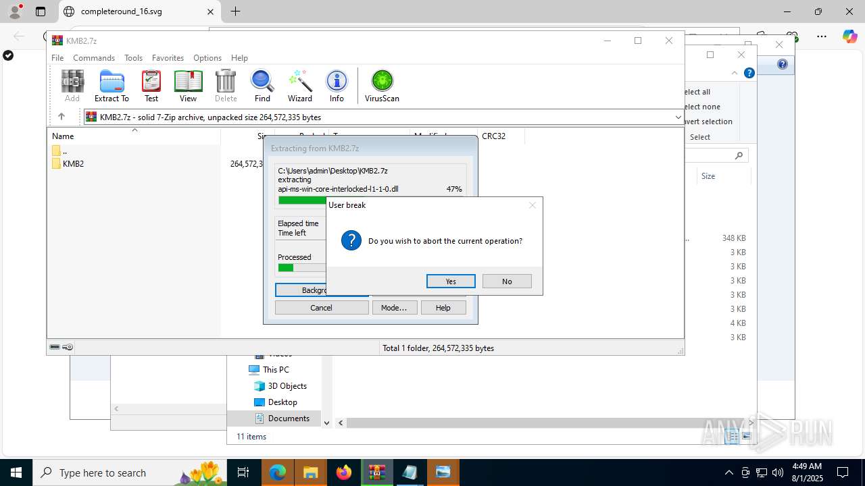Click the Delete toolbar icon

coord(226,86)
